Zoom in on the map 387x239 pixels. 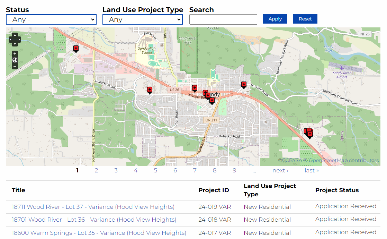pyautogui.click(x=15, y=54)
